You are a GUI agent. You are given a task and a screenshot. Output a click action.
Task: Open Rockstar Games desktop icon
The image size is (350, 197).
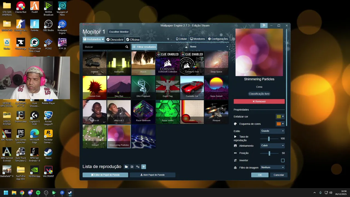point(48,136)
